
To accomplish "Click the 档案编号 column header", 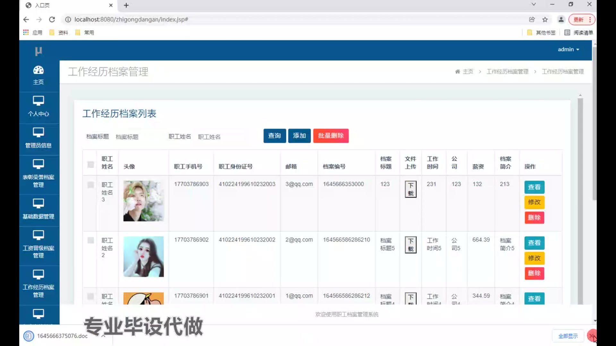I will 334,167.
